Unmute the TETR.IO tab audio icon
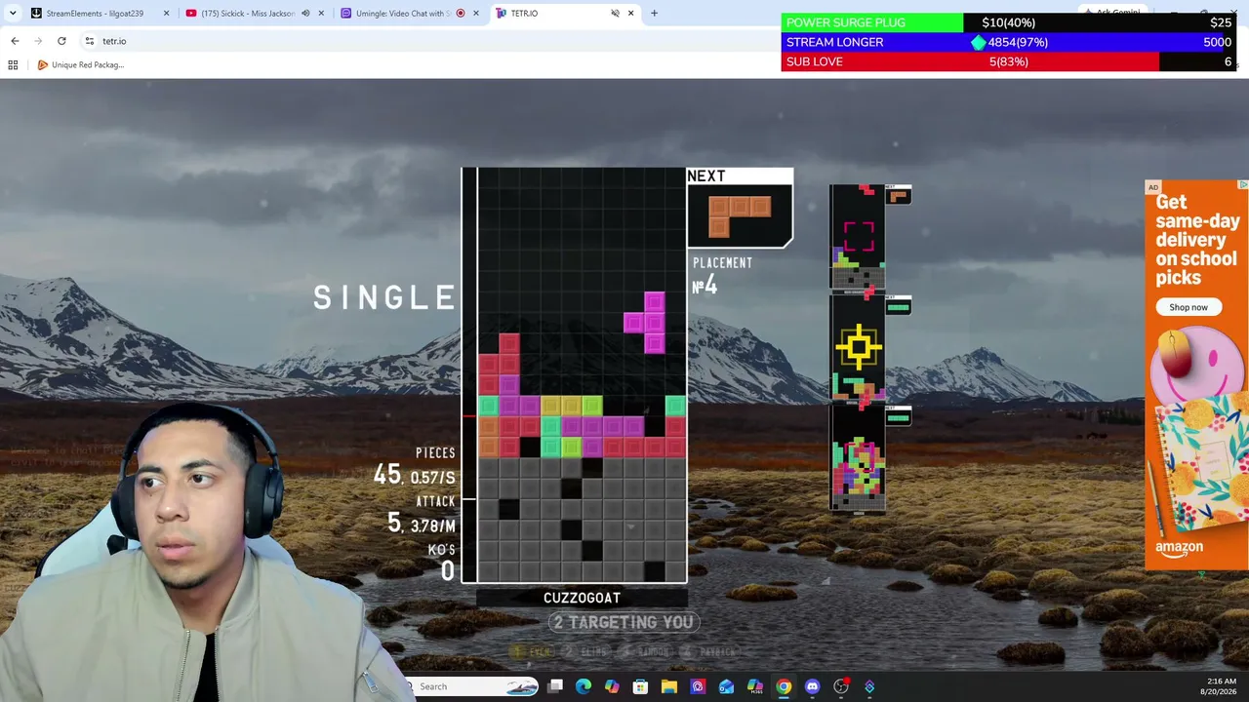The height and width of the screenshot is (702, 1249). [615, 14]
